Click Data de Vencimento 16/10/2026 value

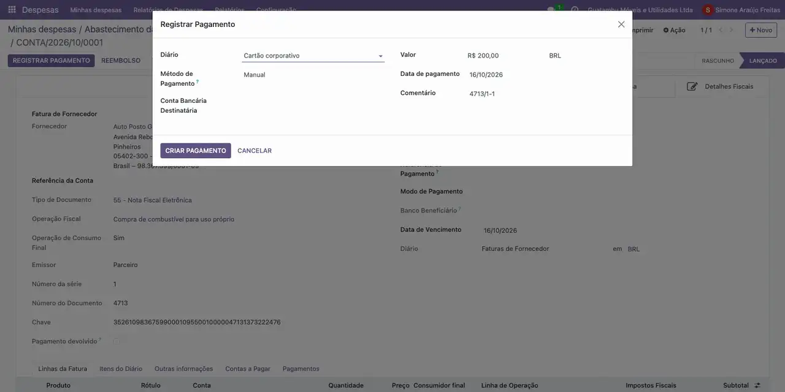tap(500, 231)
